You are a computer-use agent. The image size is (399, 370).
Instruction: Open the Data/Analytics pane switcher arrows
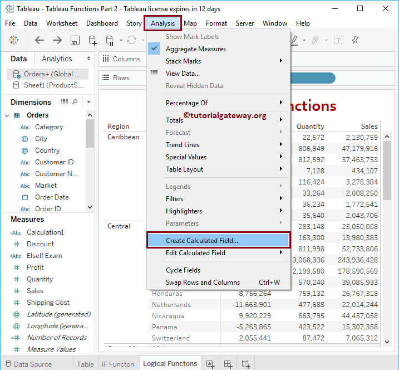(88, 59)
